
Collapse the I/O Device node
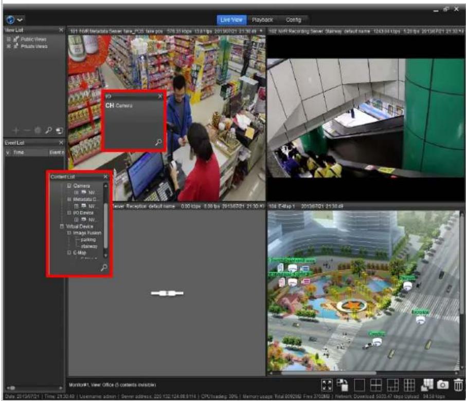click(69, 213)
